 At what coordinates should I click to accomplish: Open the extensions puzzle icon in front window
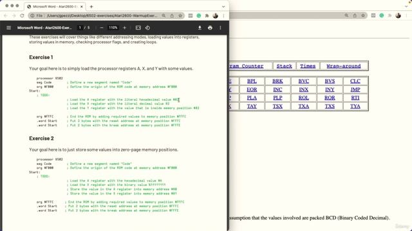click(x=207, y=15)
